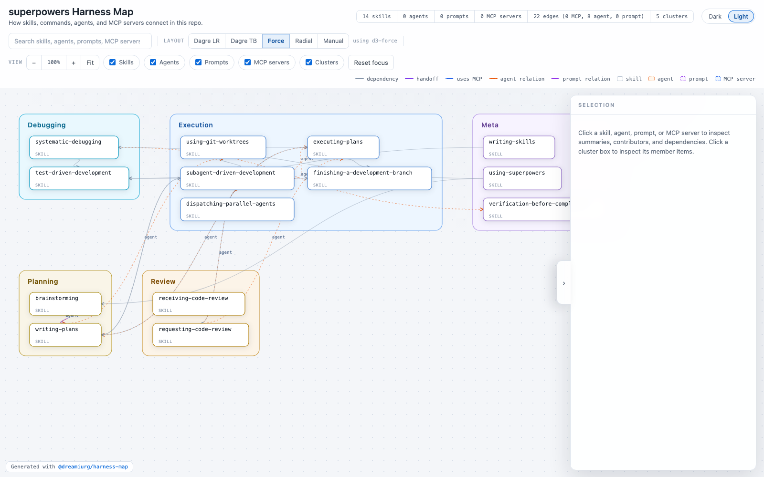Select the using-superpowers skill node
This screenshot has height=477, width=764.
click(x=522, y=178)
